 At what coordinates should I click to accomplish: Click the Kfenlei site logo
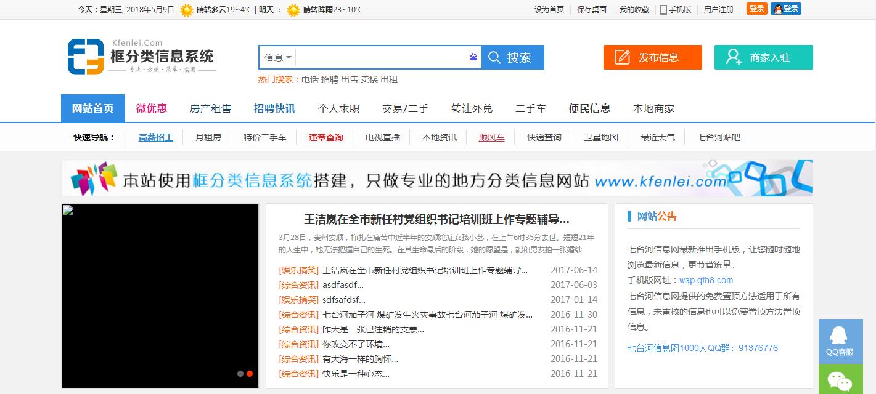141,57
